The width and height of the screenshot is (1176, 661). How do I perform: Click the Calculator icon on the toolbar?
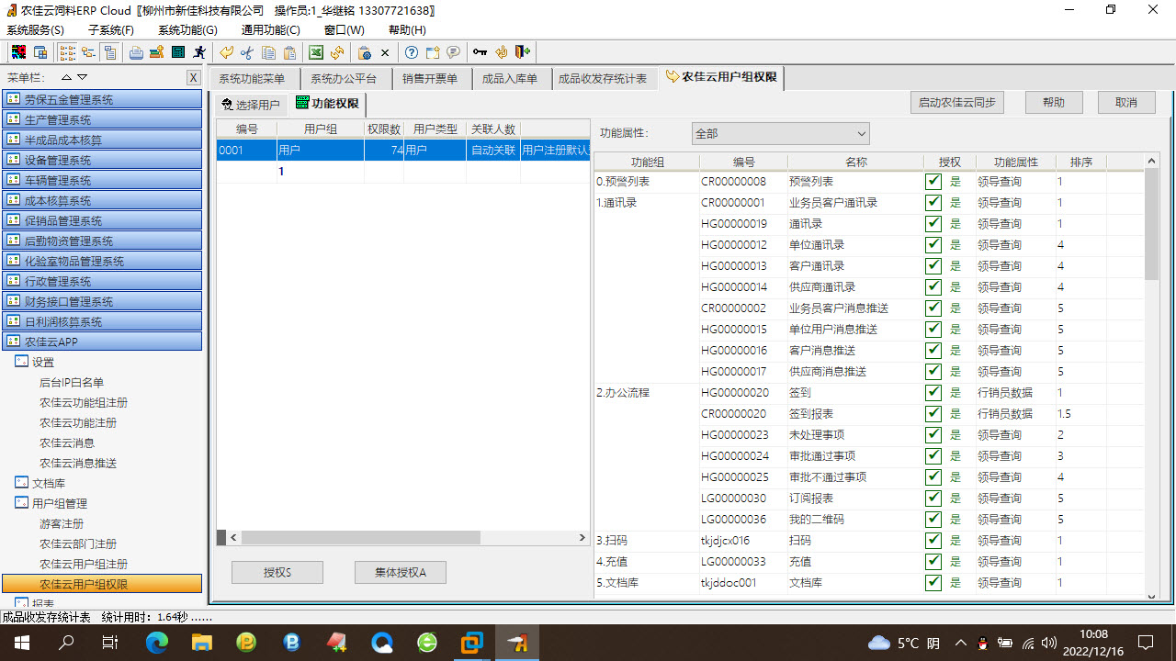(x=177, y=52)
